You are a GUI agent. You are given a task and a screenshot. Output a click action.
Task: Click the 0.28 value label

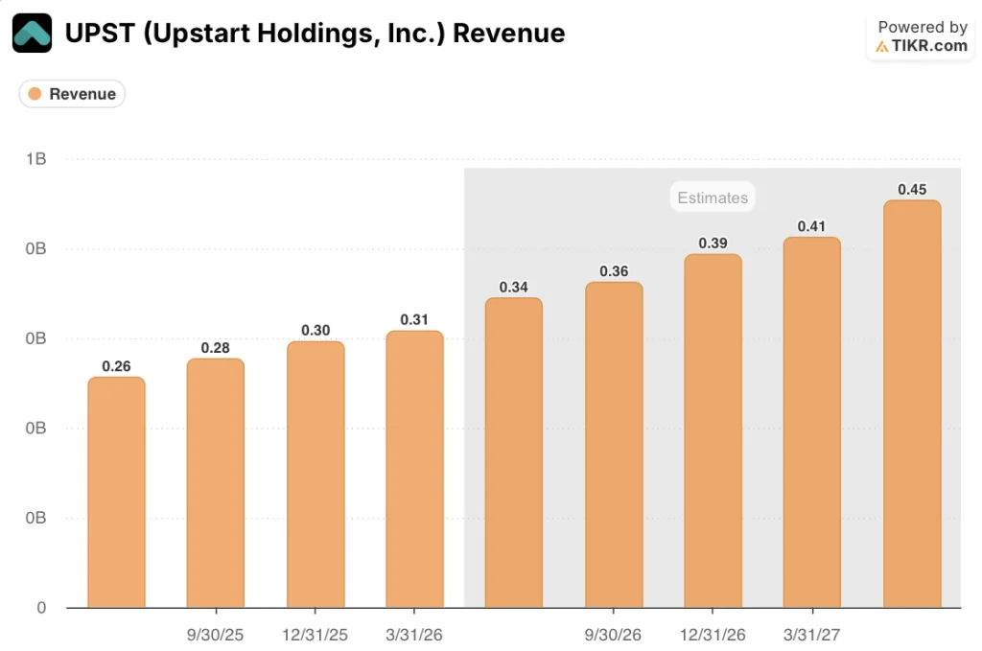(x=216, y=347)
